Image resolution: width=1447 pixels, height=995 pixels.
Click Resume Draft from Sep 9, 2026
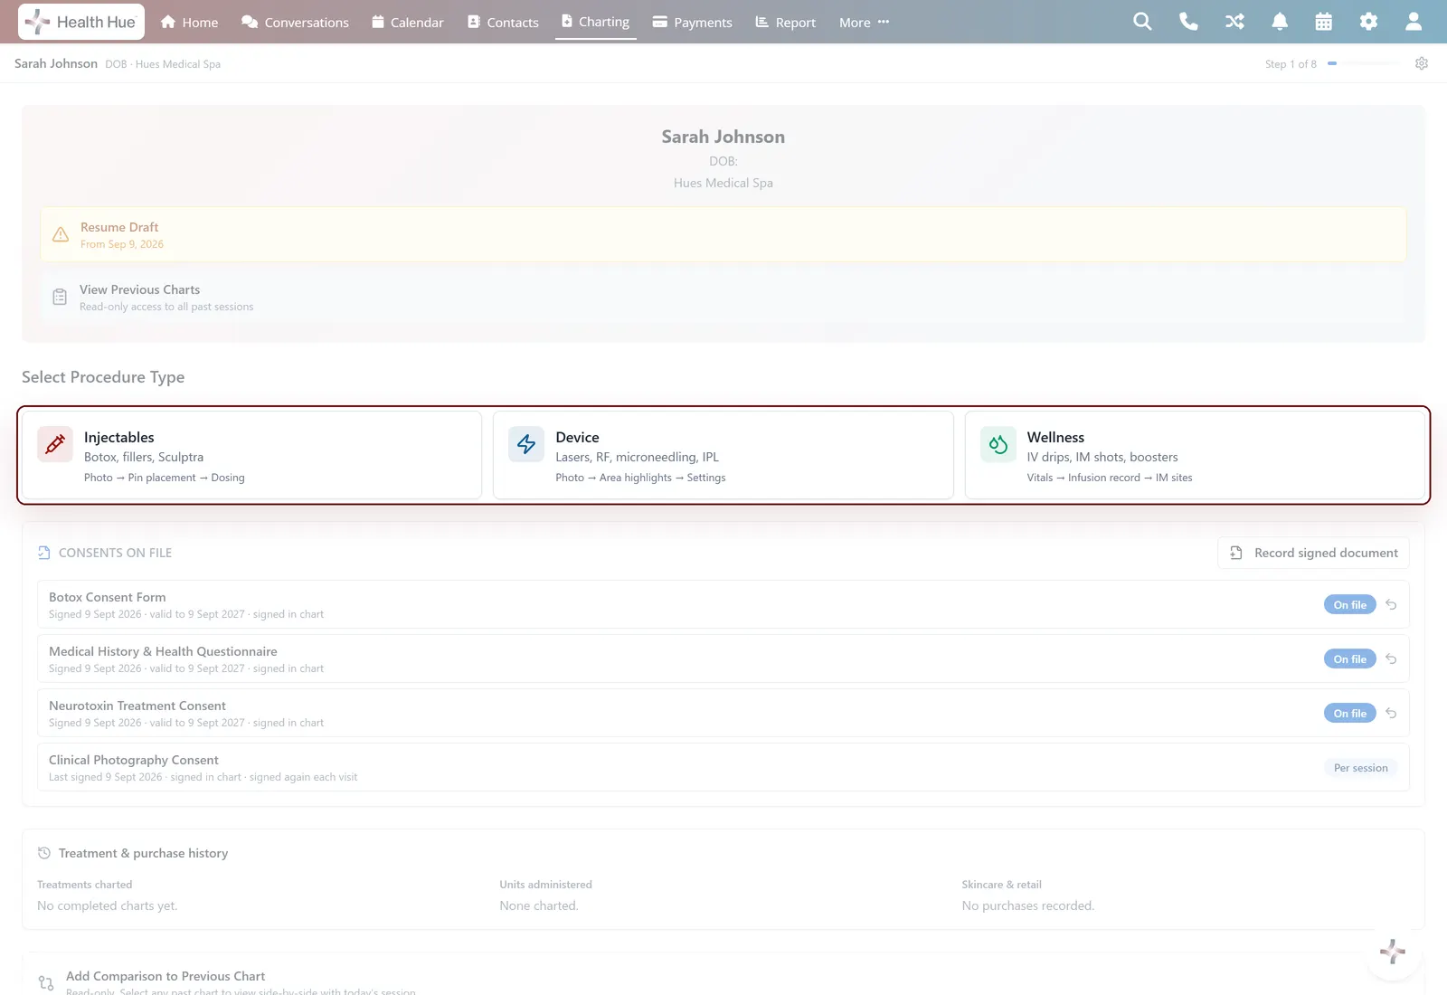click(x=723, y=235)
